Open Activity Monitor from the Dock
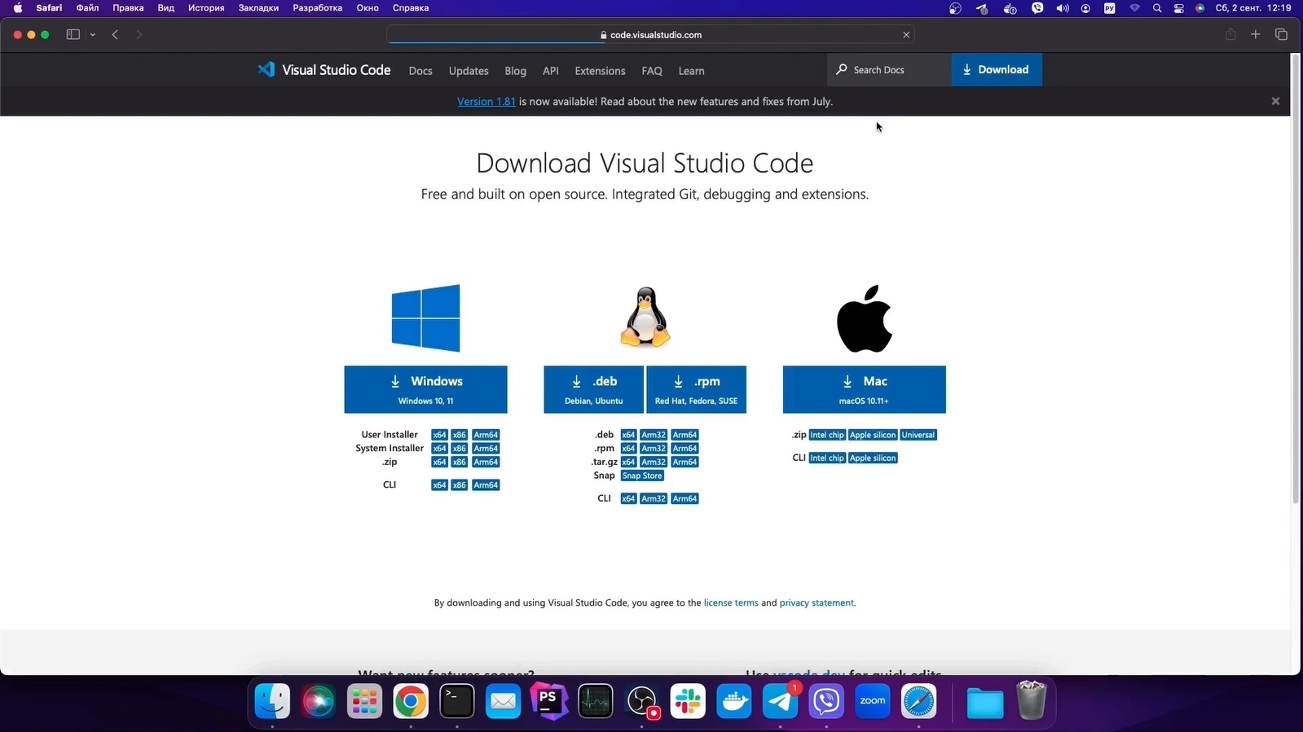Image resolution: width=1303 pixels, height=732 pixels. [x=596, y=701]
